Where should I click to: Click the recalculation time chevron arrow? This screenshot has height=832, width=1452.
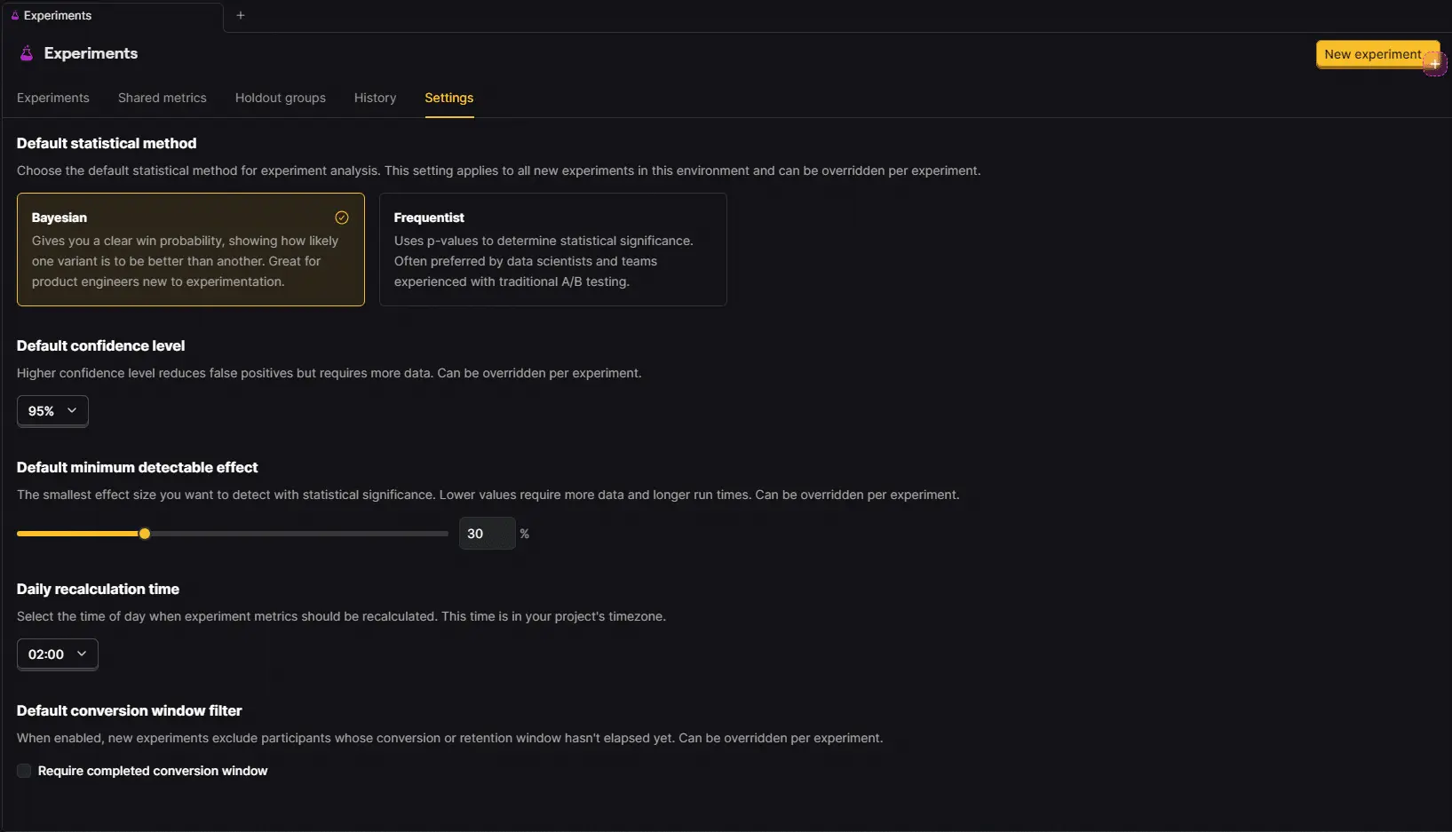pyautogui.click(x=82, y=654)
